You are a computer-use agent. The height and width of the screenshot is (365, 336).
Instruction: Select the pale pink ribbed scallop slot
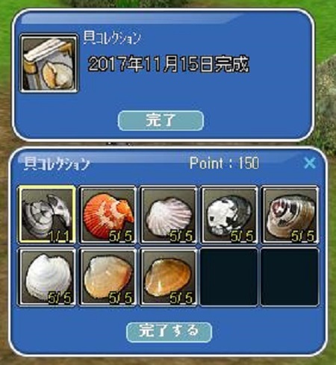pos(169,215)
